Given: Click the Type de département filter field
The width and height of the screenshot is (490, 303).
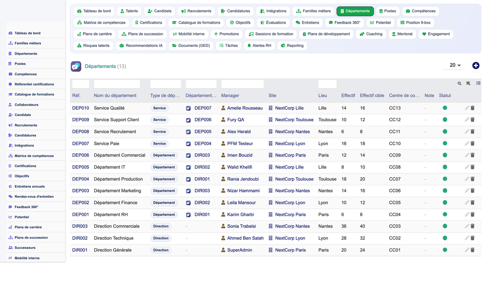Looking at the screenshot, I should coord(165,84).
